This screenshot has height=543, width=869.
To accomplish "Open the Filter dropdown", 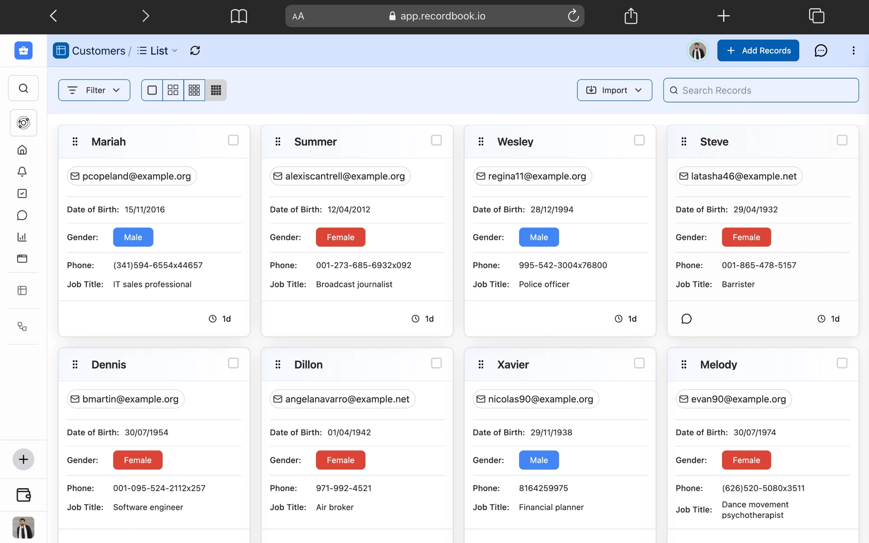I will pyautogui.click(x=94, y=90).
